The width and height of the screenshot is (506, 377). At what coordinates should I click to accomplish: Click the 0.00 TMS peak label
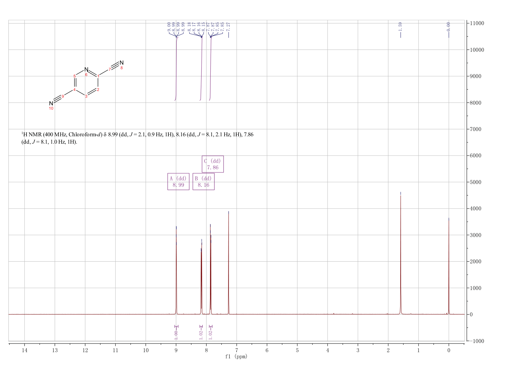449,27
